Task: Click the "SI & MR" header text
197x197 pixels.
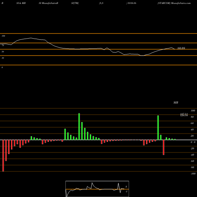Action: click(21, 3)
